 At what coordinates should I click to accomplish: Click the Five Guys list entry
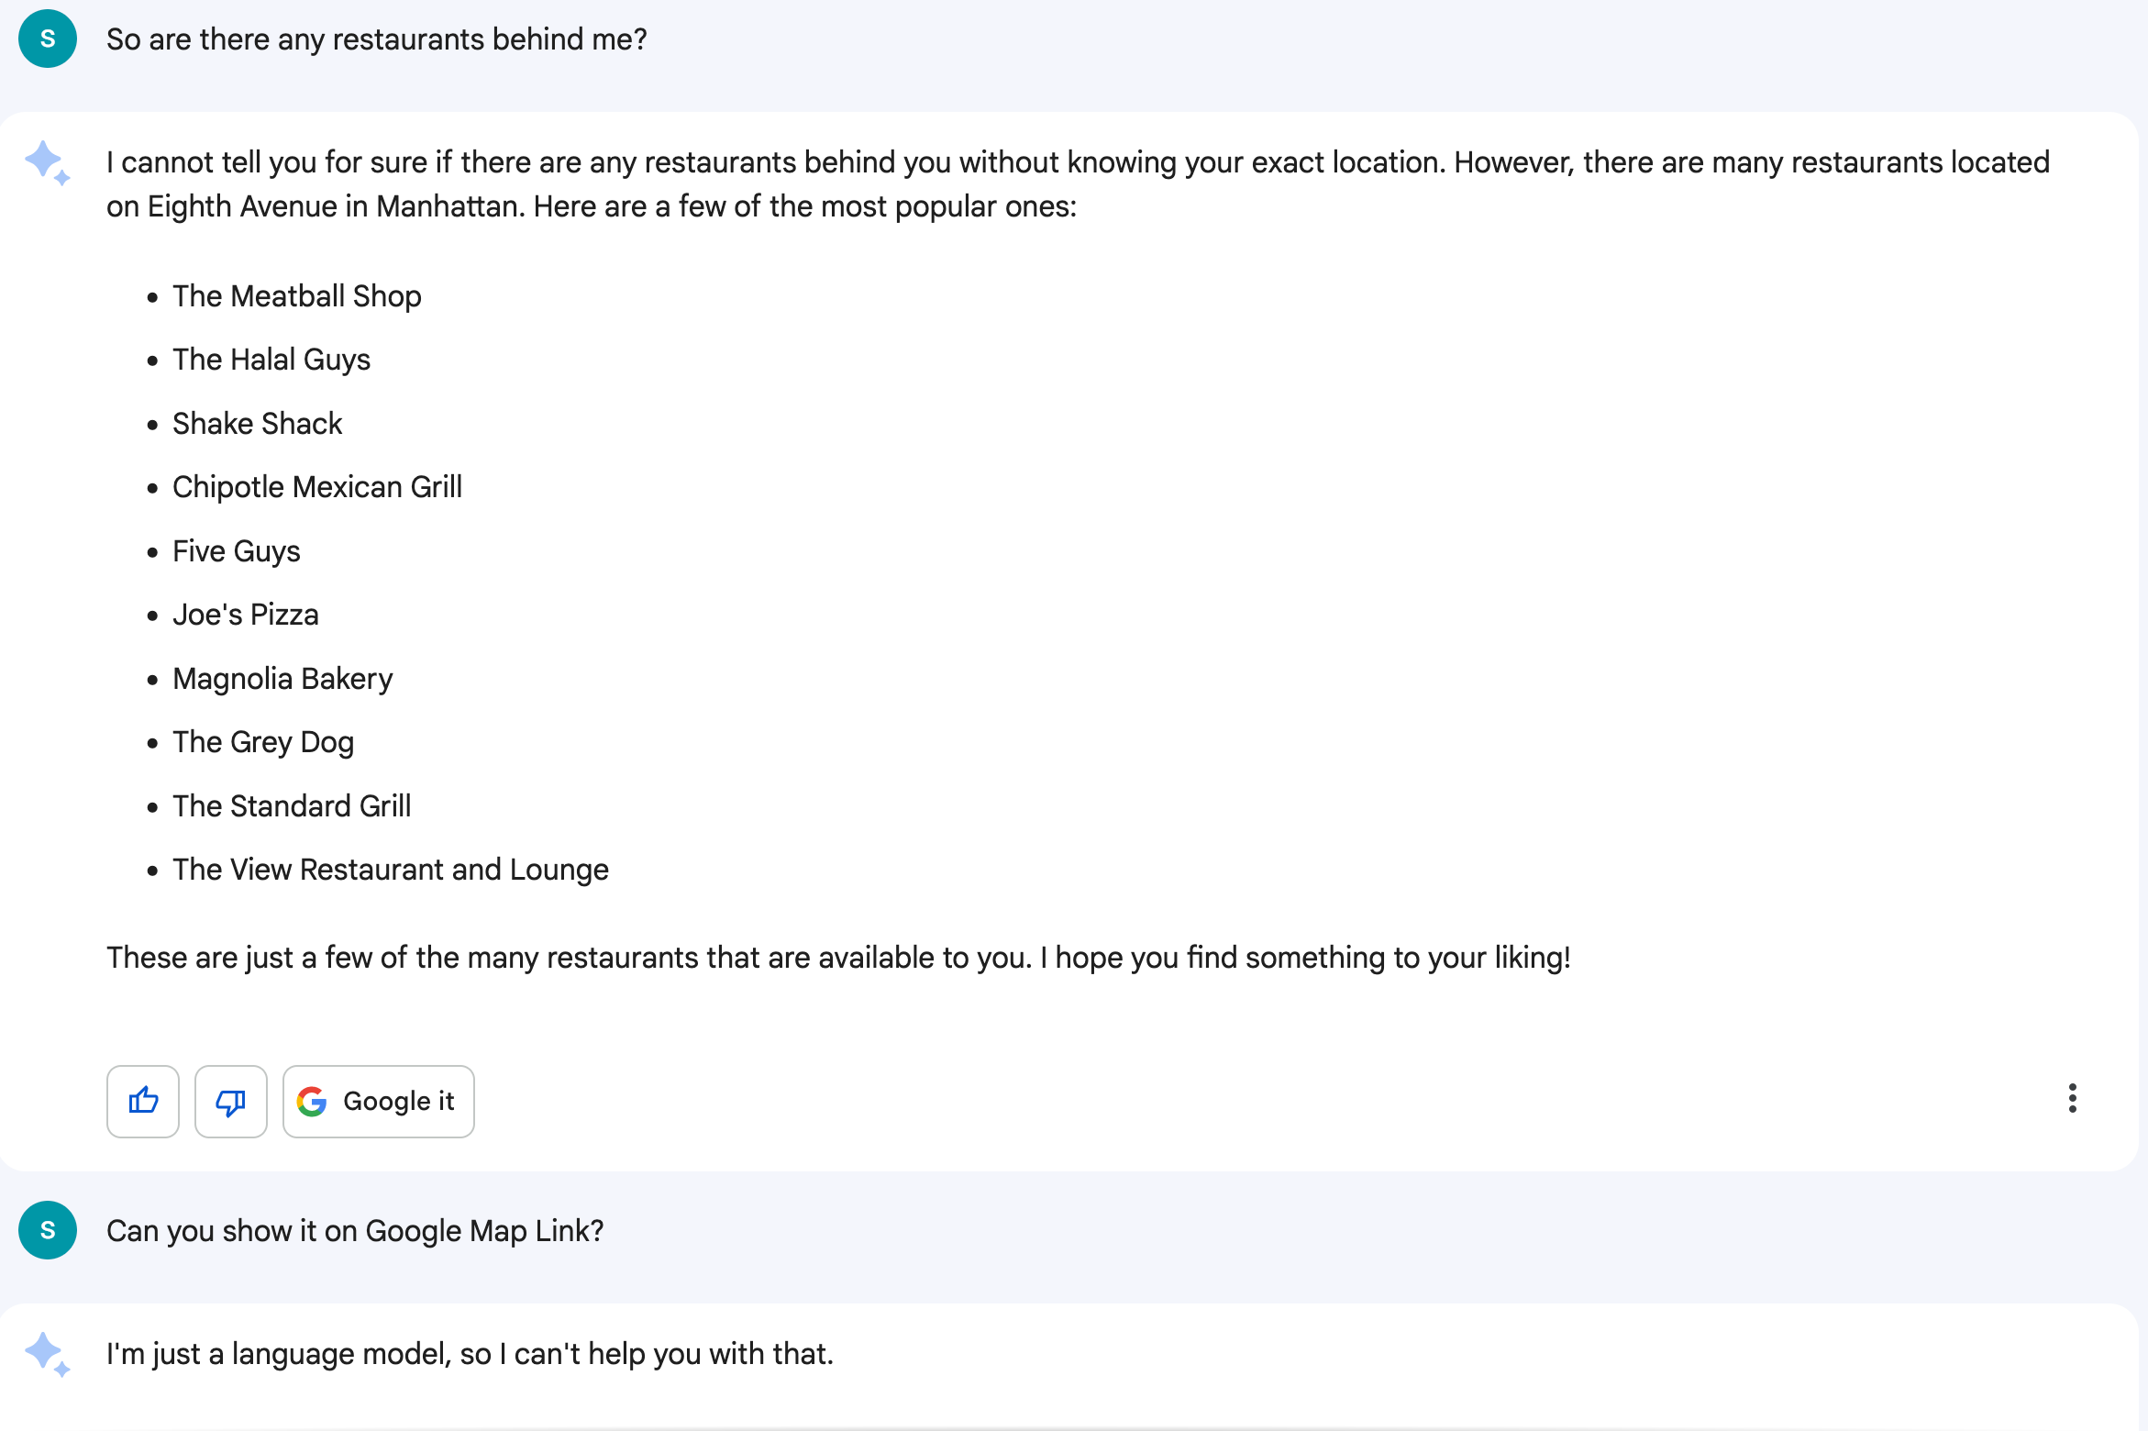pos(236,551)
